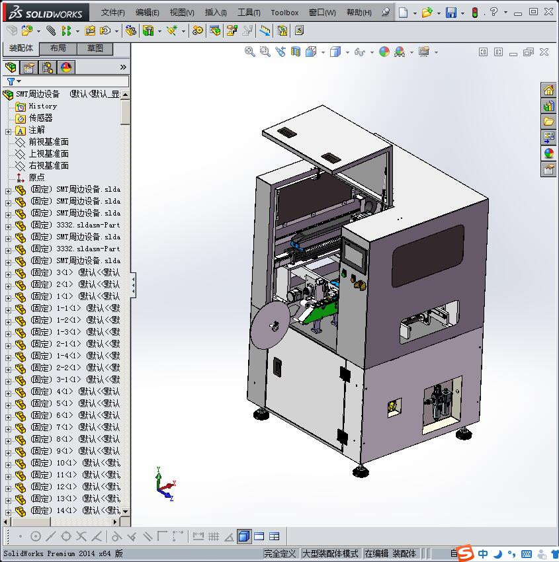Viewport: 559px width, 562px height.
Task: Open the ConfigurationManager tab icon
Action: point(48,67)
